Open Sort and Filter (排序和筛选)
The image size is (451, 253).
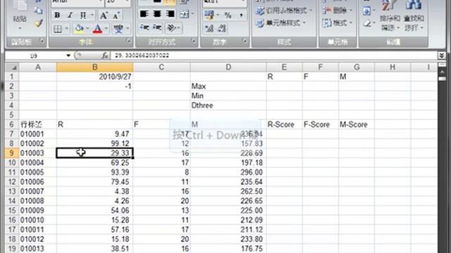pyautogui.click(x=390, y=18)
